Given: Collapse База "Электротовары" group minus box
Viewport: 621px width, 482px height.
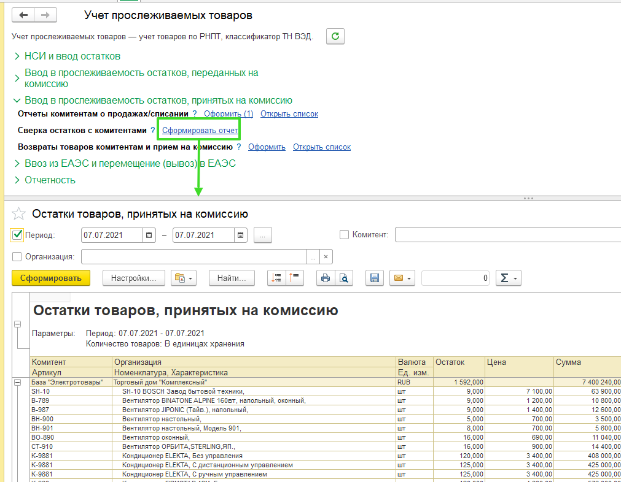Looking at the screenshot, I should [17, 383].
